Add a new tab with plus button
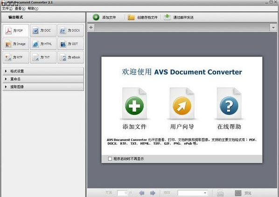279x197 pixels. (x=91, y=28)
